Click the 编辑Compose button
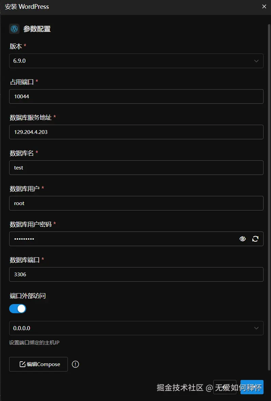The height and width of the screenshot is (401, 271). tap(38, 364)
